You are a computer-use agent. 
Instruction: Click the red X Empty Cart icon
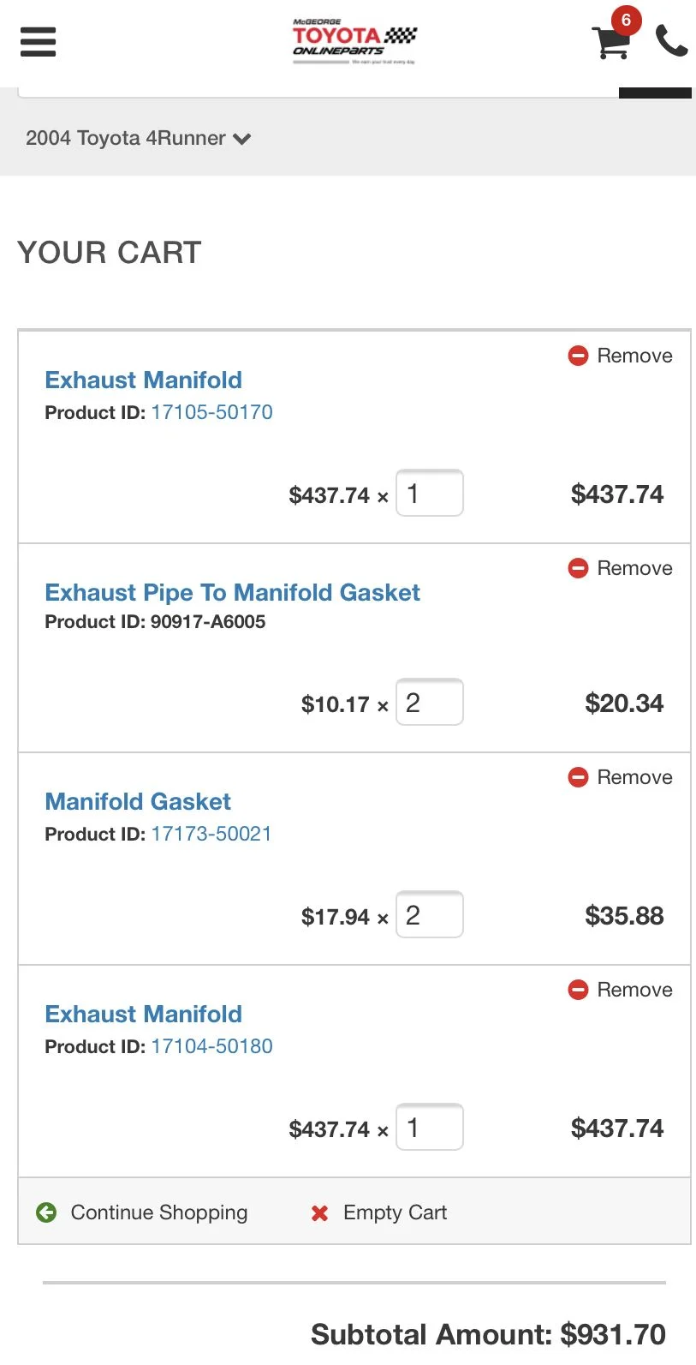320,1213
